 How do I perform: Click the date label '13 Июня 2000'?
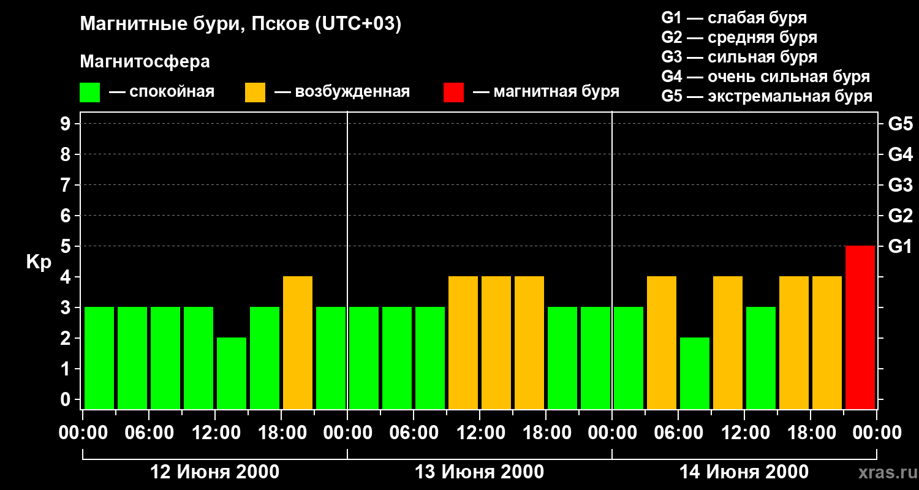[479, 472]
